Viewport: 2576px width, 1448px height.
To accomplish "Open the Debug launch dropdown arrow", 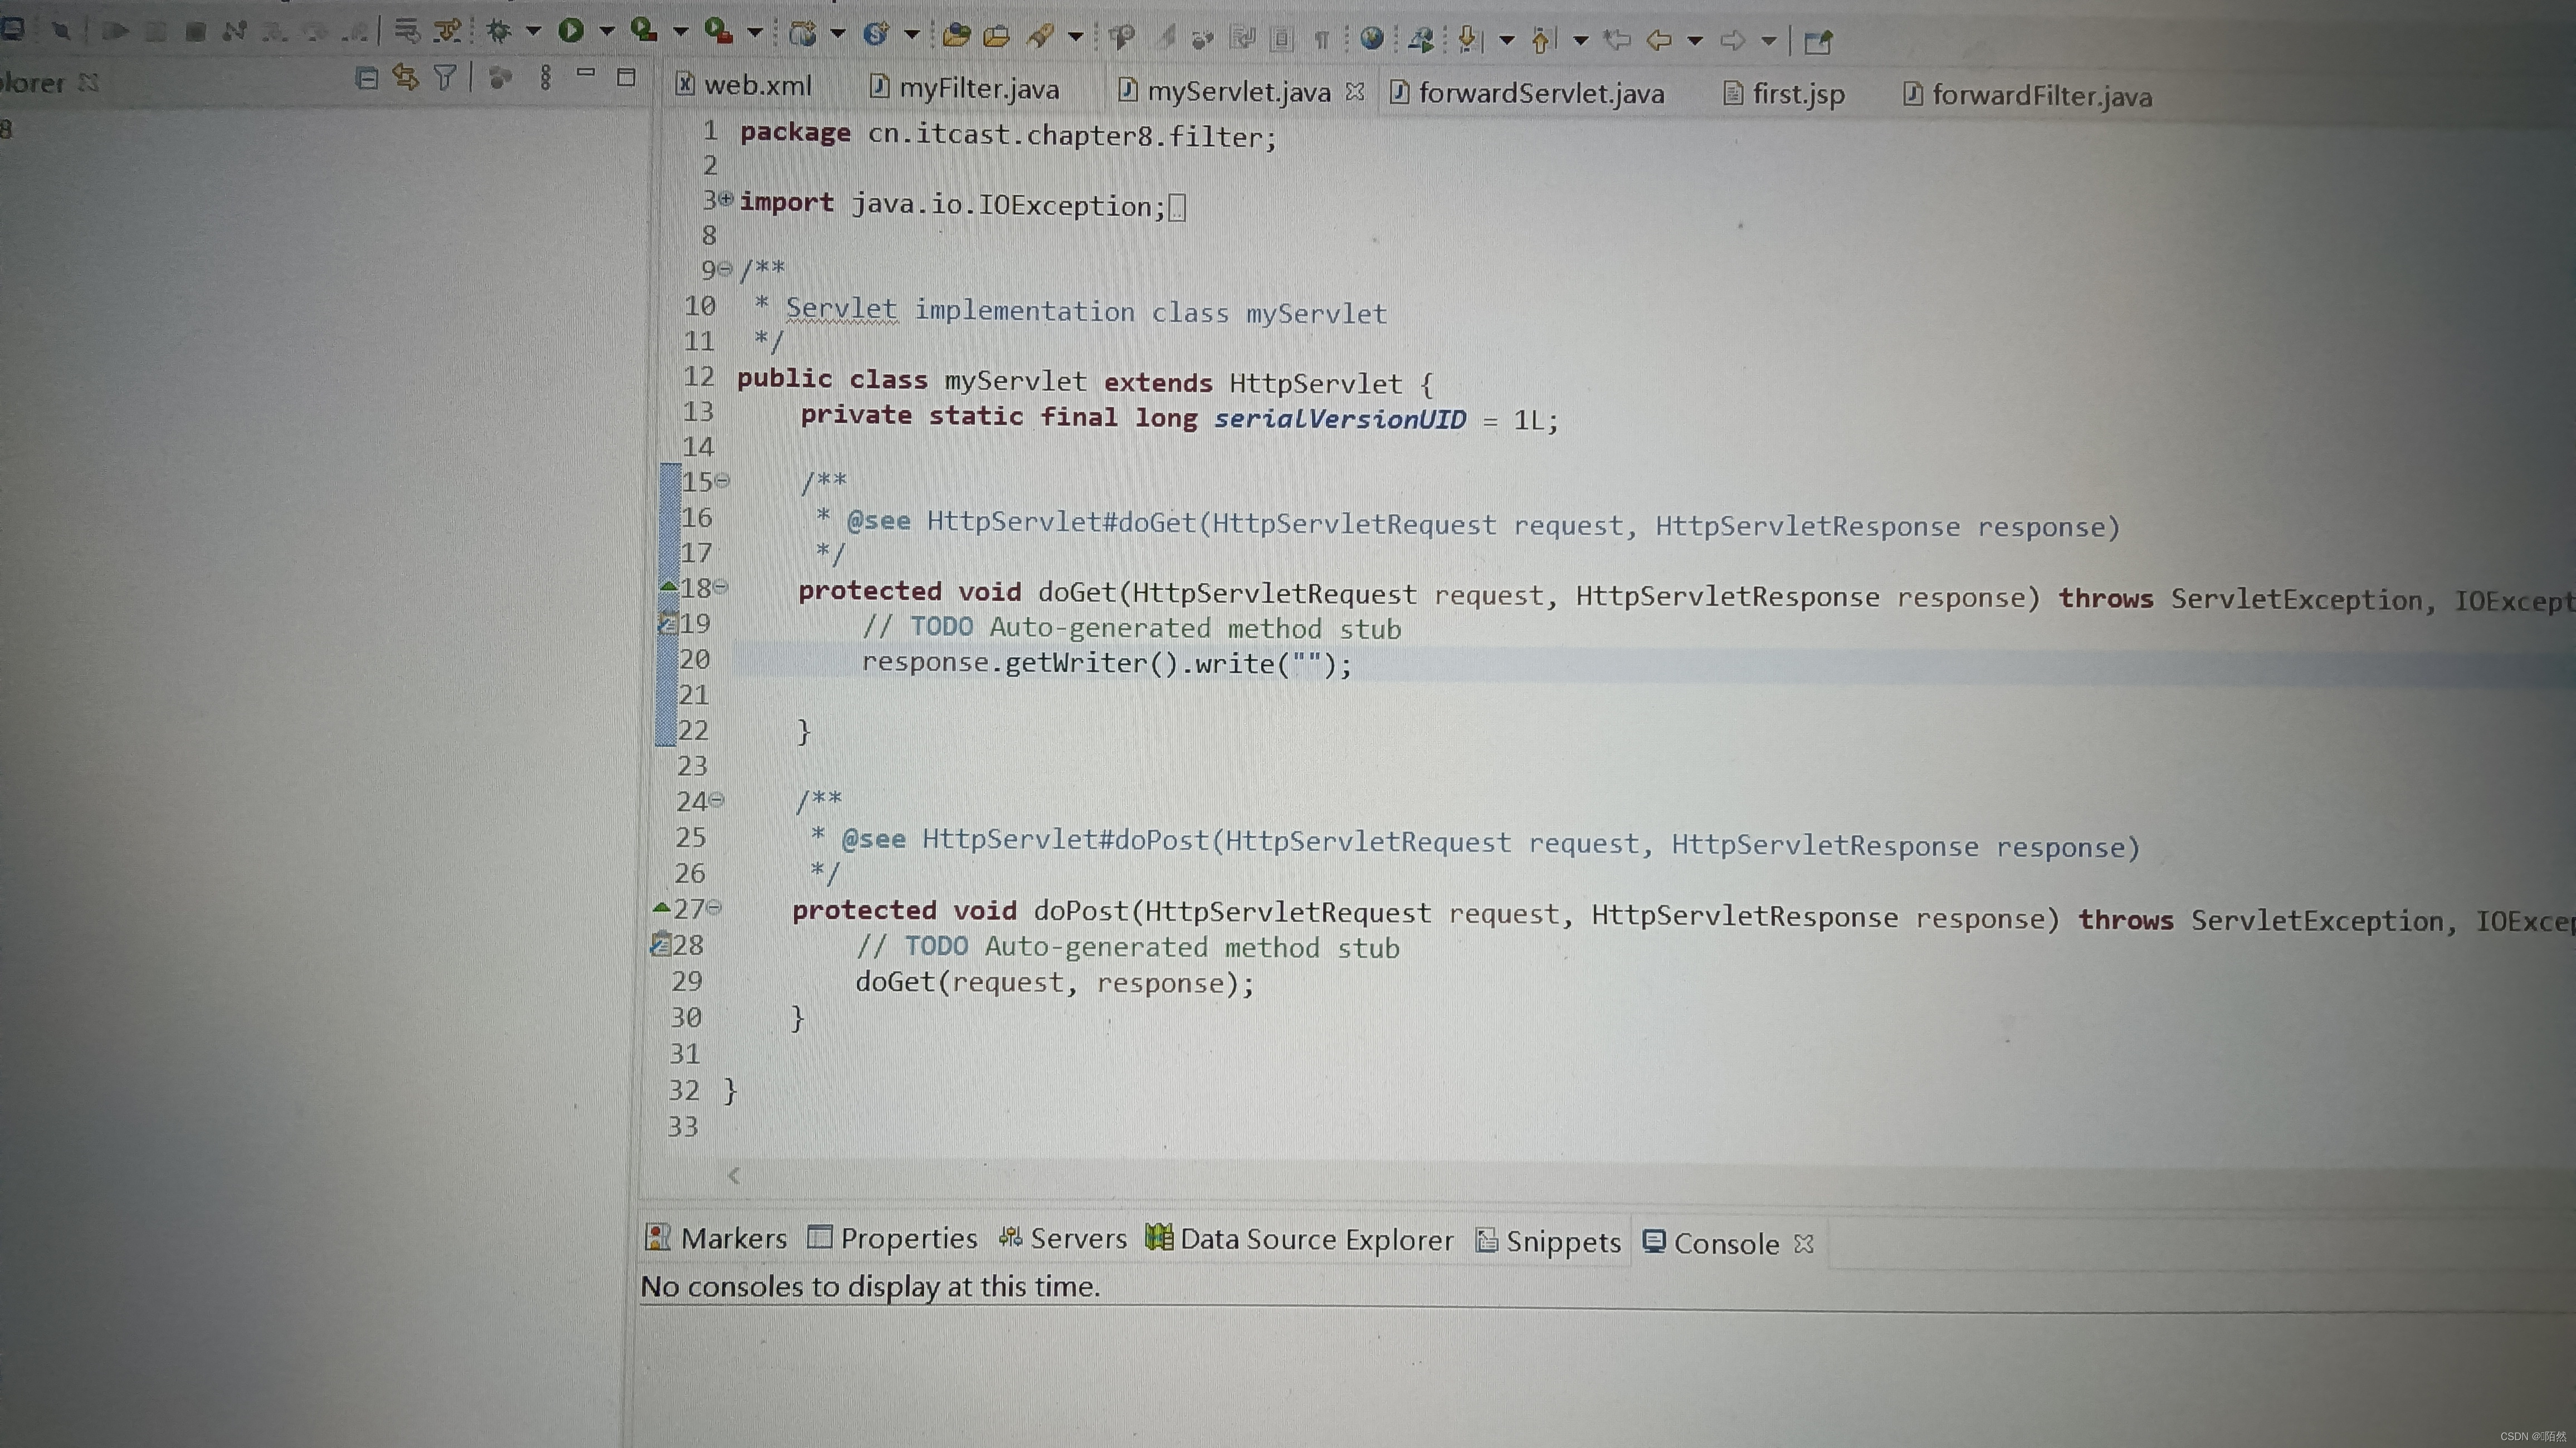I will pyautogui.click(x=534, y=31).
